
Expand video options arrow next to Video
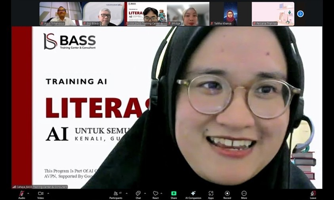coord(48,193)
